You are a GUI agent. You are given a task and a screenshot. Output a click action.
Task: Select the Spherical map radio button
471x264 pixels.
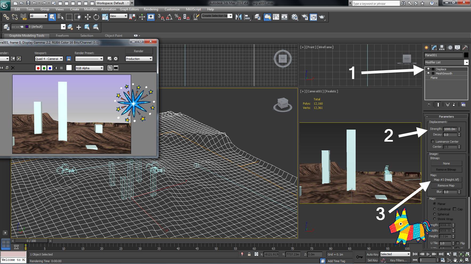click(435, 214)
